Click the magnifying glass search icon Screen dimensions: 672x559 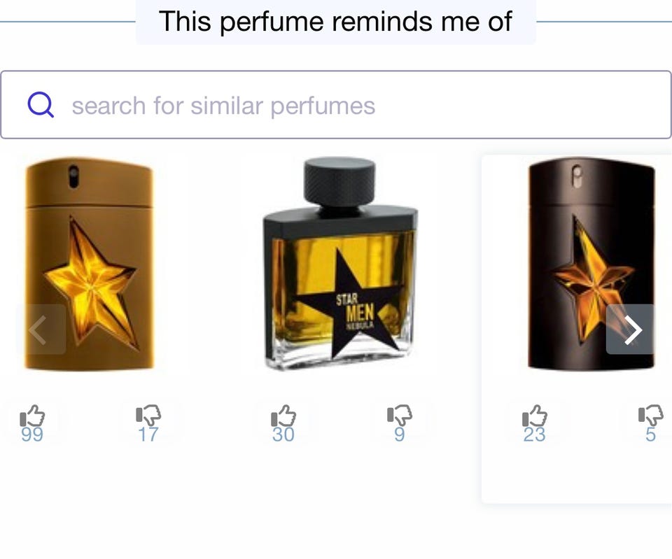[41, 106]
